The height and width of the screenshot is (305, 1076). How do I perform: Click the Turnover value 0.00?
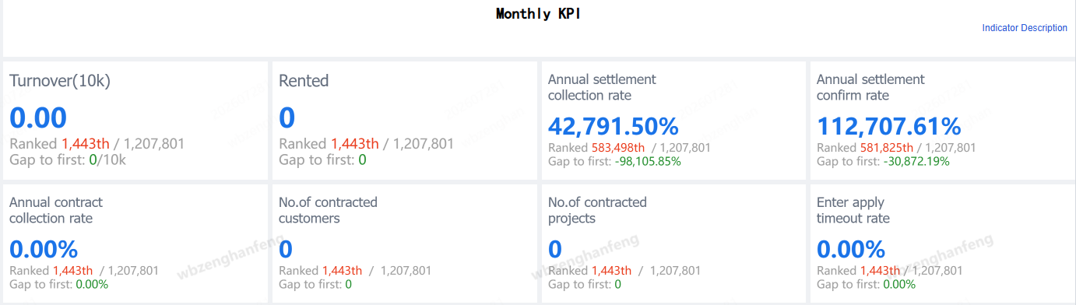[x=38, y=117]
